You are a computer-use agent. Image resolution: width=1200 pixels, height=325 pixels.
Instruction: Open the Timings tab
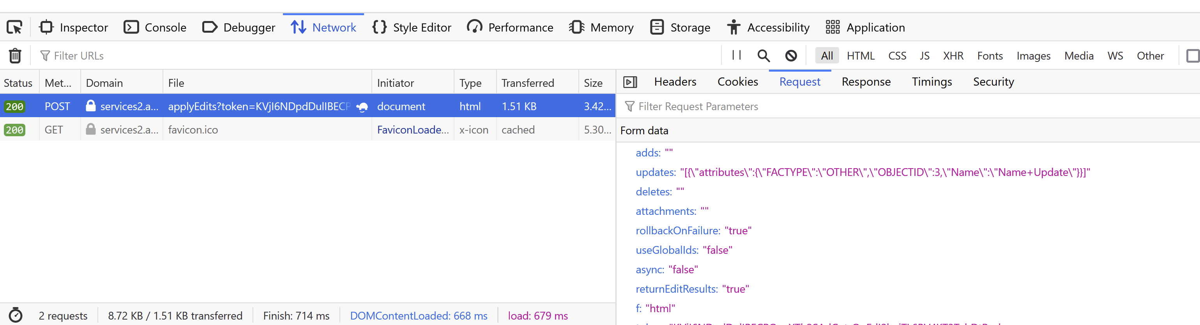click(x=931, y=82)
